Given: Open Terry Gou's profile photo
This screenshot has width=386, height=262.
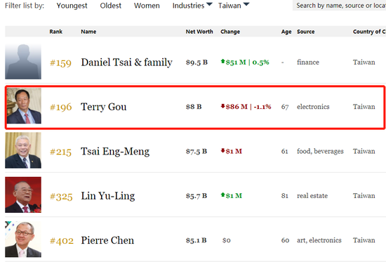Looking at the screenshot, I should [x=24, y=106].
